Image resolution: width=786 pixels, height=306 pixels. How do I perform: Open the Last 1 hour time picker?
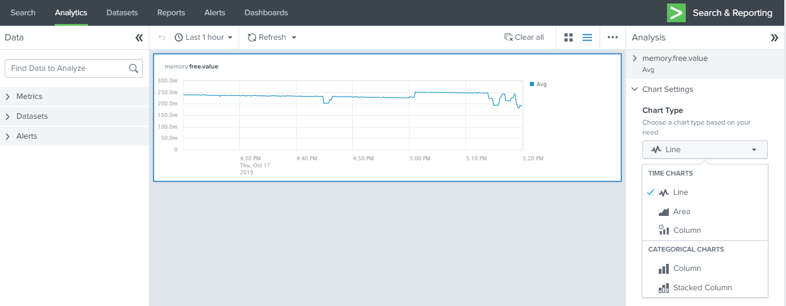[x=203, y=37]
